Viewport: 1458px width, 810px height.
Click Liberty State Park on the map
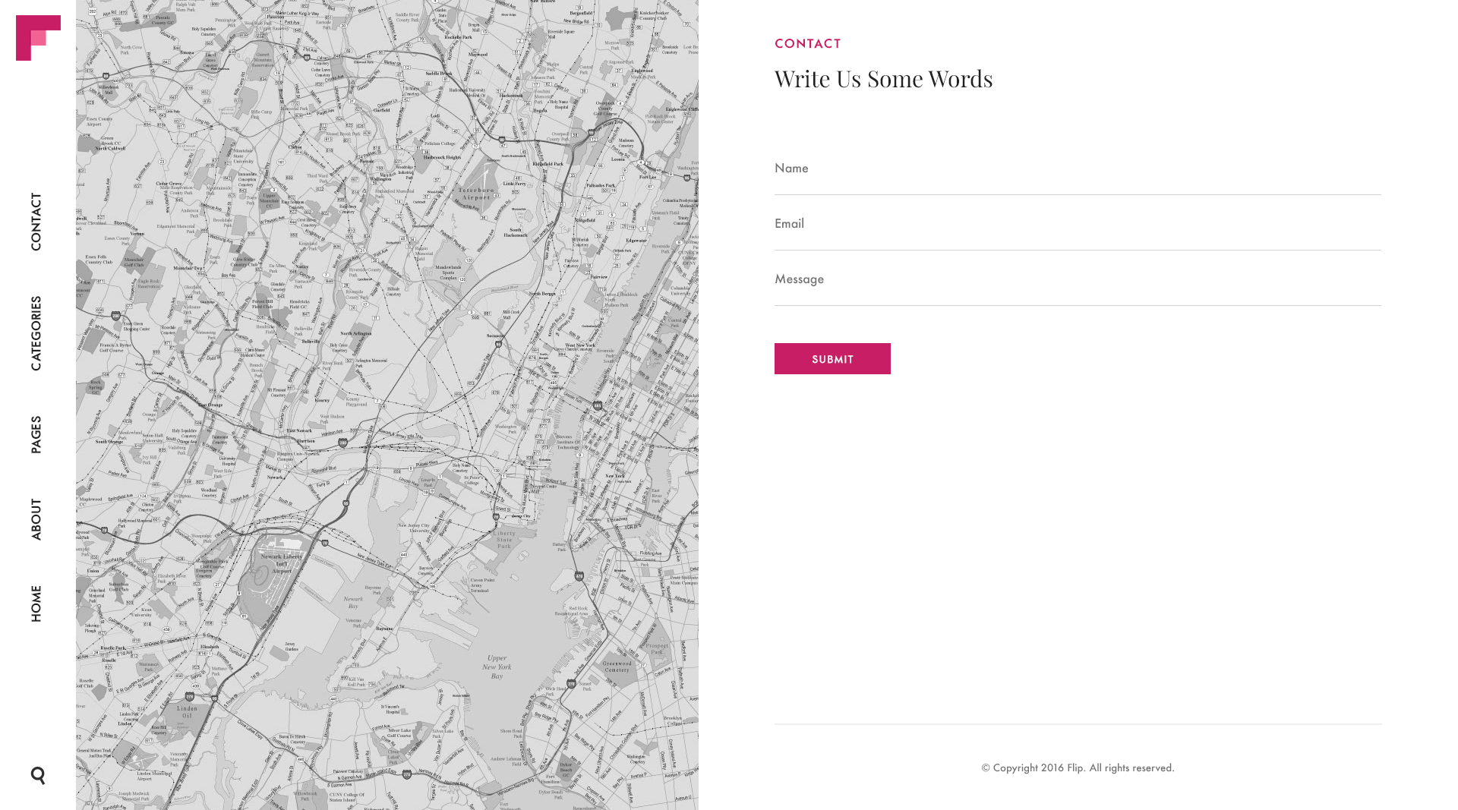(504, 539)
